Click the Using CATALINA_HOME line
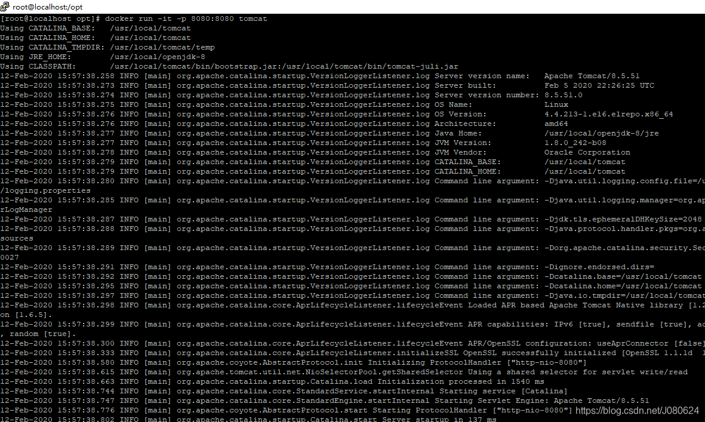The height and width of the screenshot is (422, 705). pyautogui.click(x=96, y=38)
